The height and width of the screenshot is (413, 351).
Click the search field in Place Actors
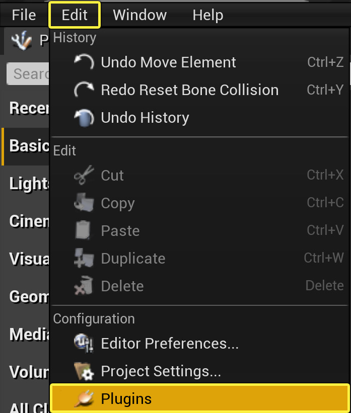tap(28, 73)
